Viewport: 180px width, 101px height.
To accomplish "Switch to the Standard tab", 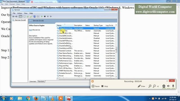I will click(x=41, y=82).
